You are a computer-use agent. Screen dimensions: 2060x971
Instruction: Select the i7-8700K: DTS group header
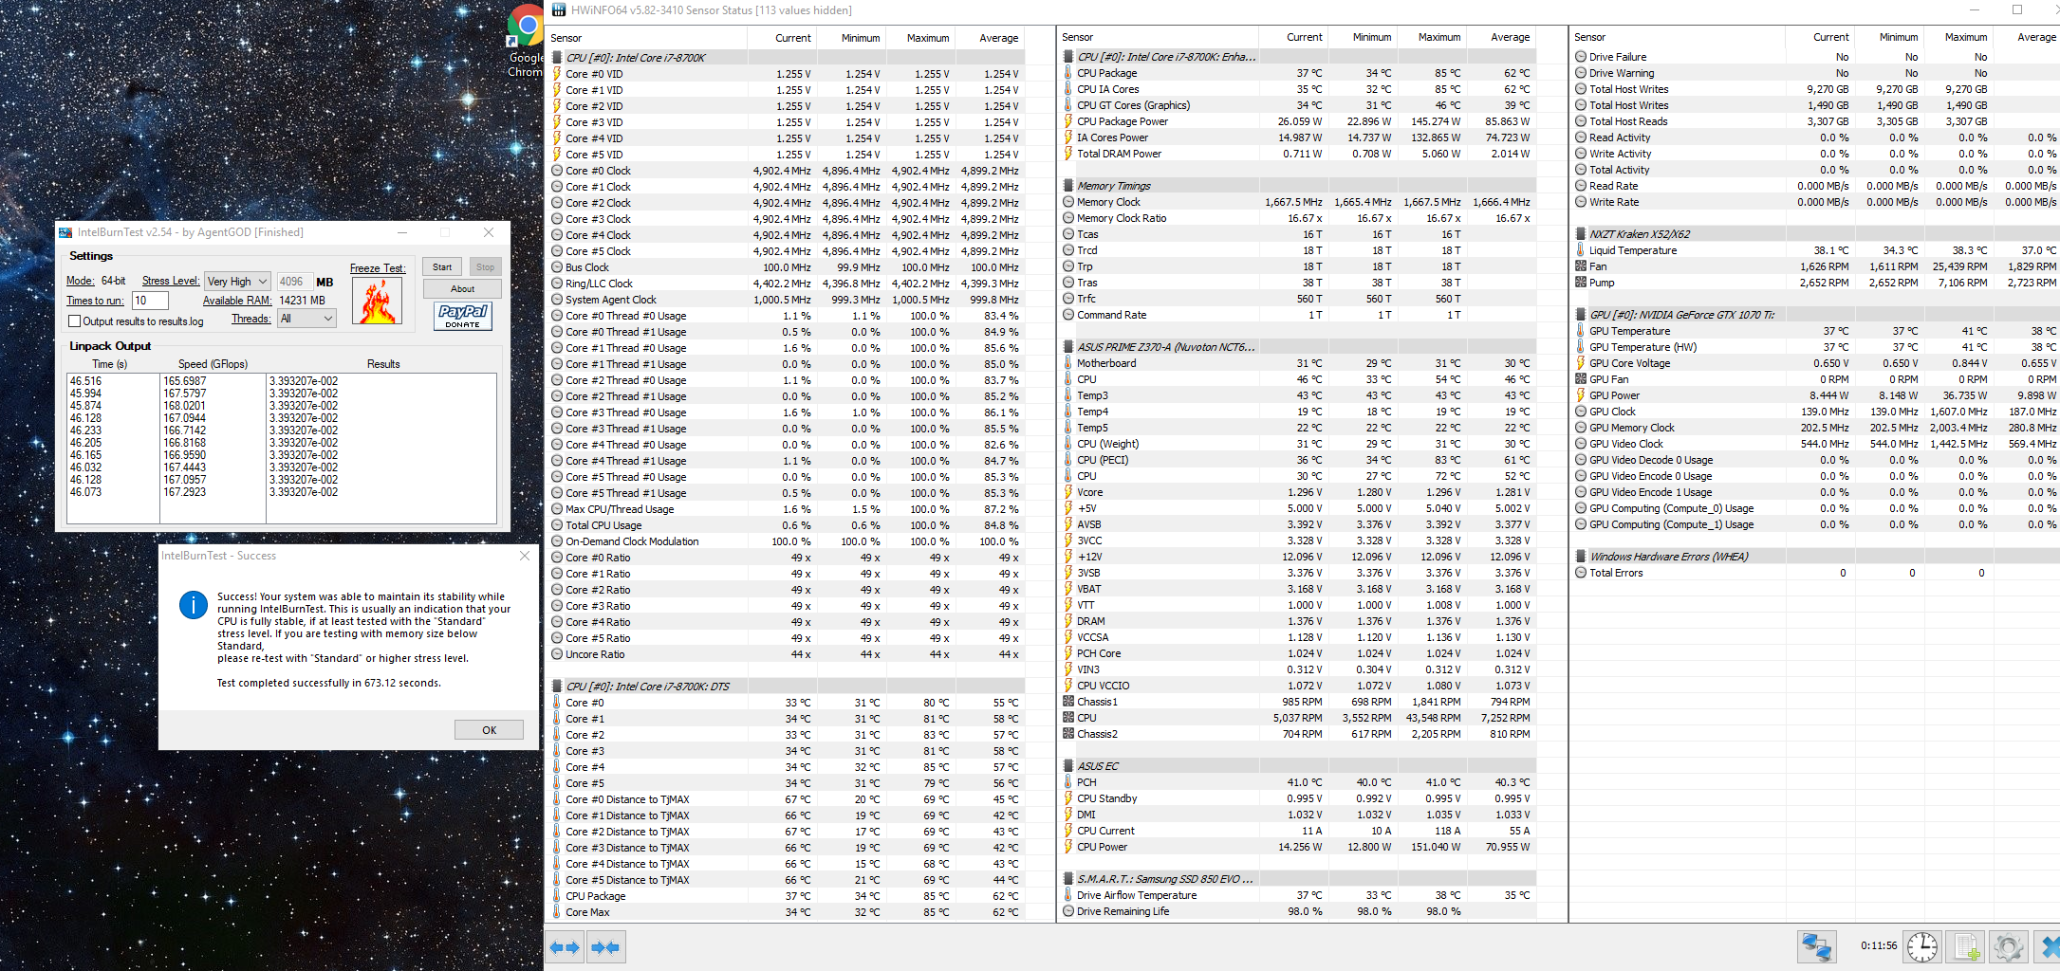click(x=786, y=687)
